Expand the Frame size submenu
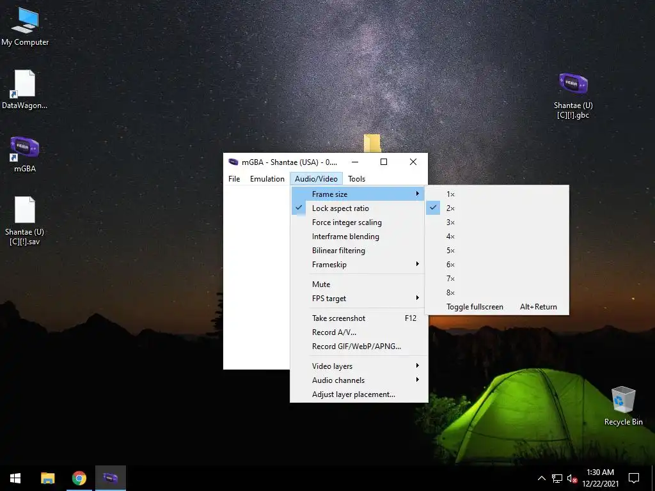The image size is (655, 491). coord(358,194)
